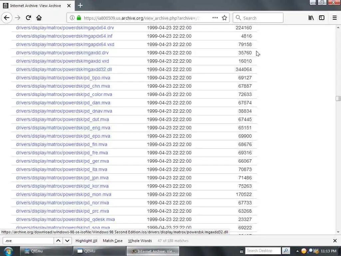Open the pd_dan.mva file link
Viewport: 341px width, 256px height.
click(63, 103)
